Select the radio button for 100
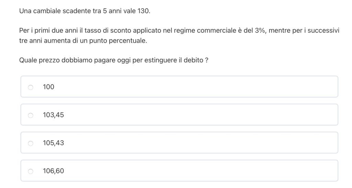Viewport: 352px width, 188px height. [31, 87]
